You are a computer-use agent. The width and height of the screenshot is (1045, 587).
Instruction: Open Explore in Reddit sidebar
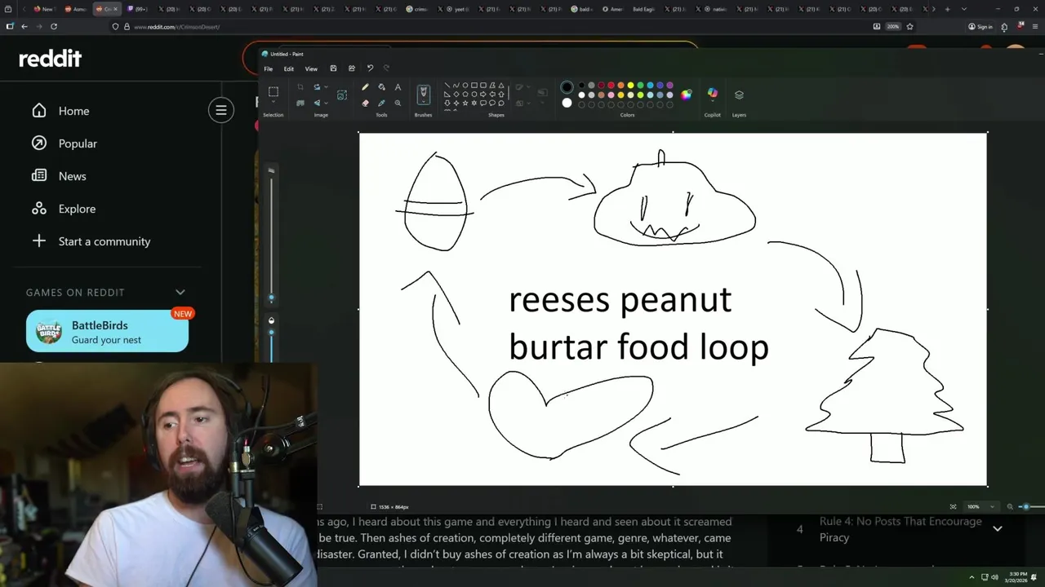[x=77, y=209]
